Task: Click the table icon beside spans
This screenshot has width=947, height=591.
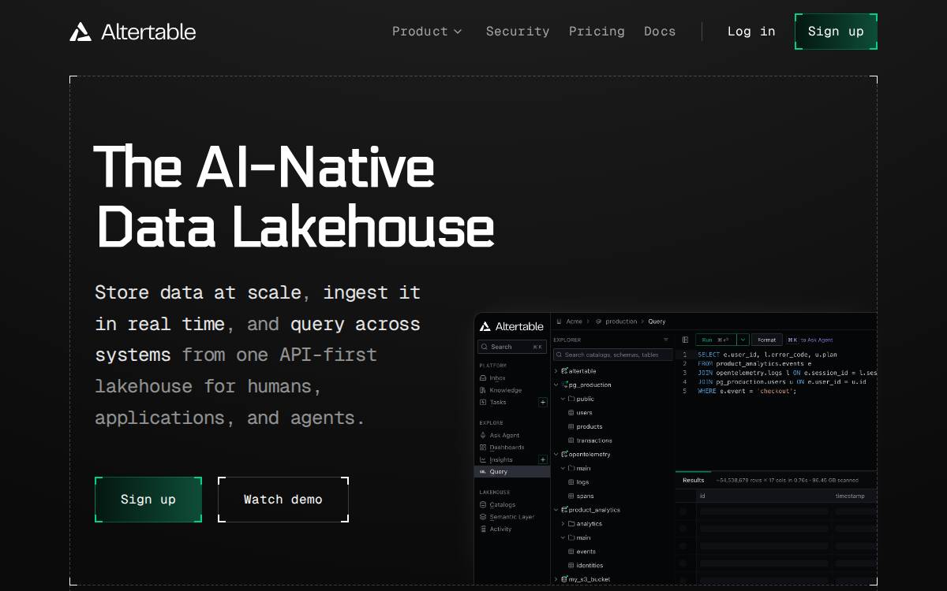Action: tap(571, 496)
